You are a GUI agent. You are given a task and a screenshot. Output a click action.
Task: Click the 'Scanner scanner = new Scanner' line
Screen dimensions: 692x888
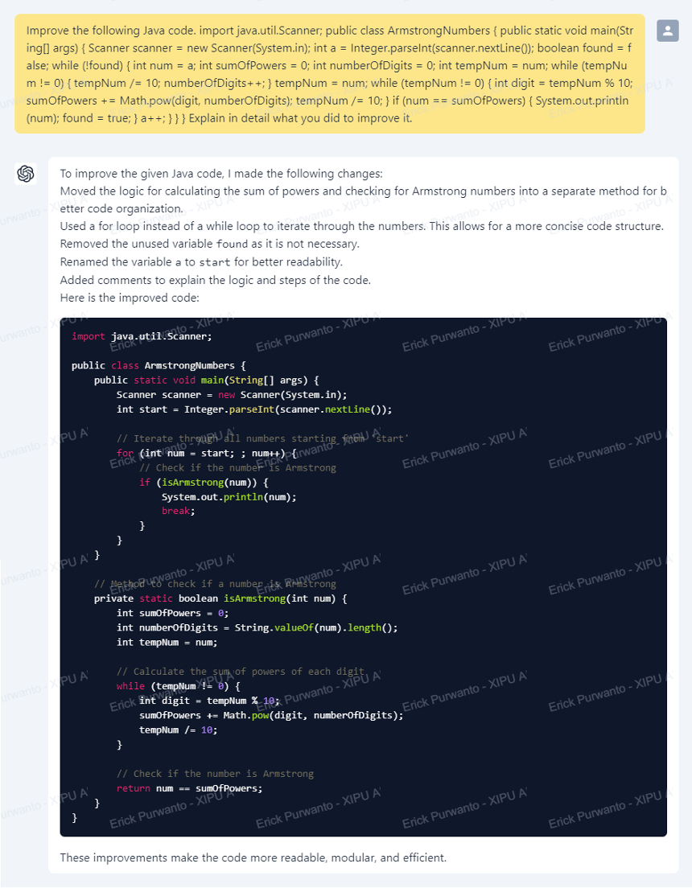pos(232,395)
